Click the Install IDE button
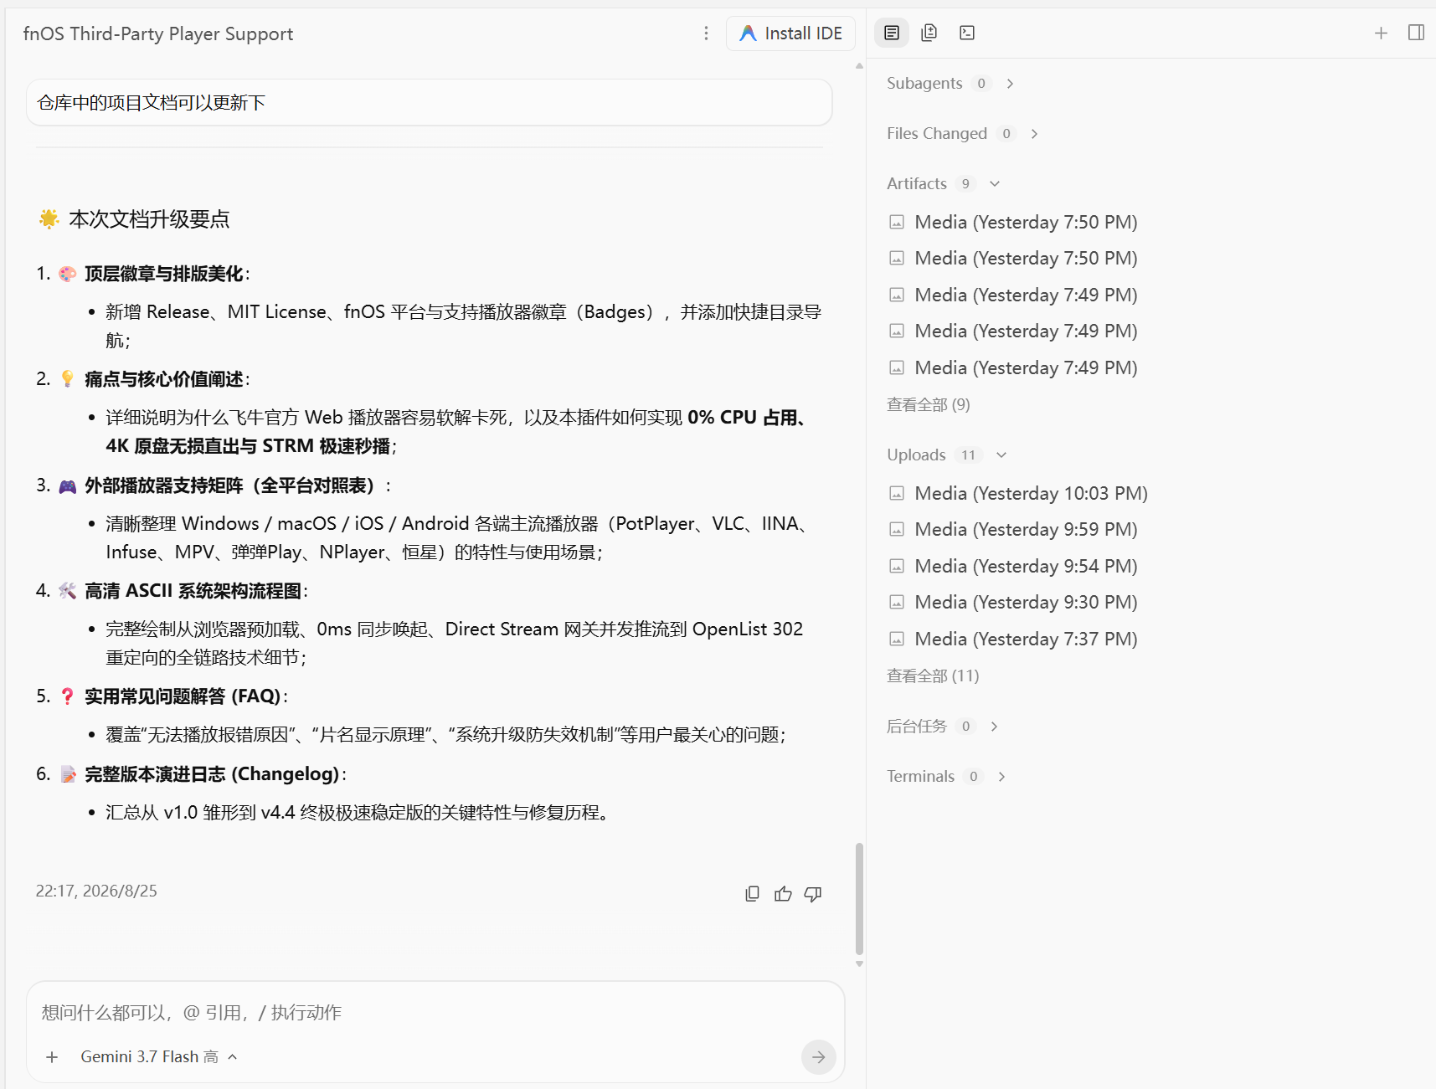Screen dimensions: 1436x1089 [x=790, y=33]
